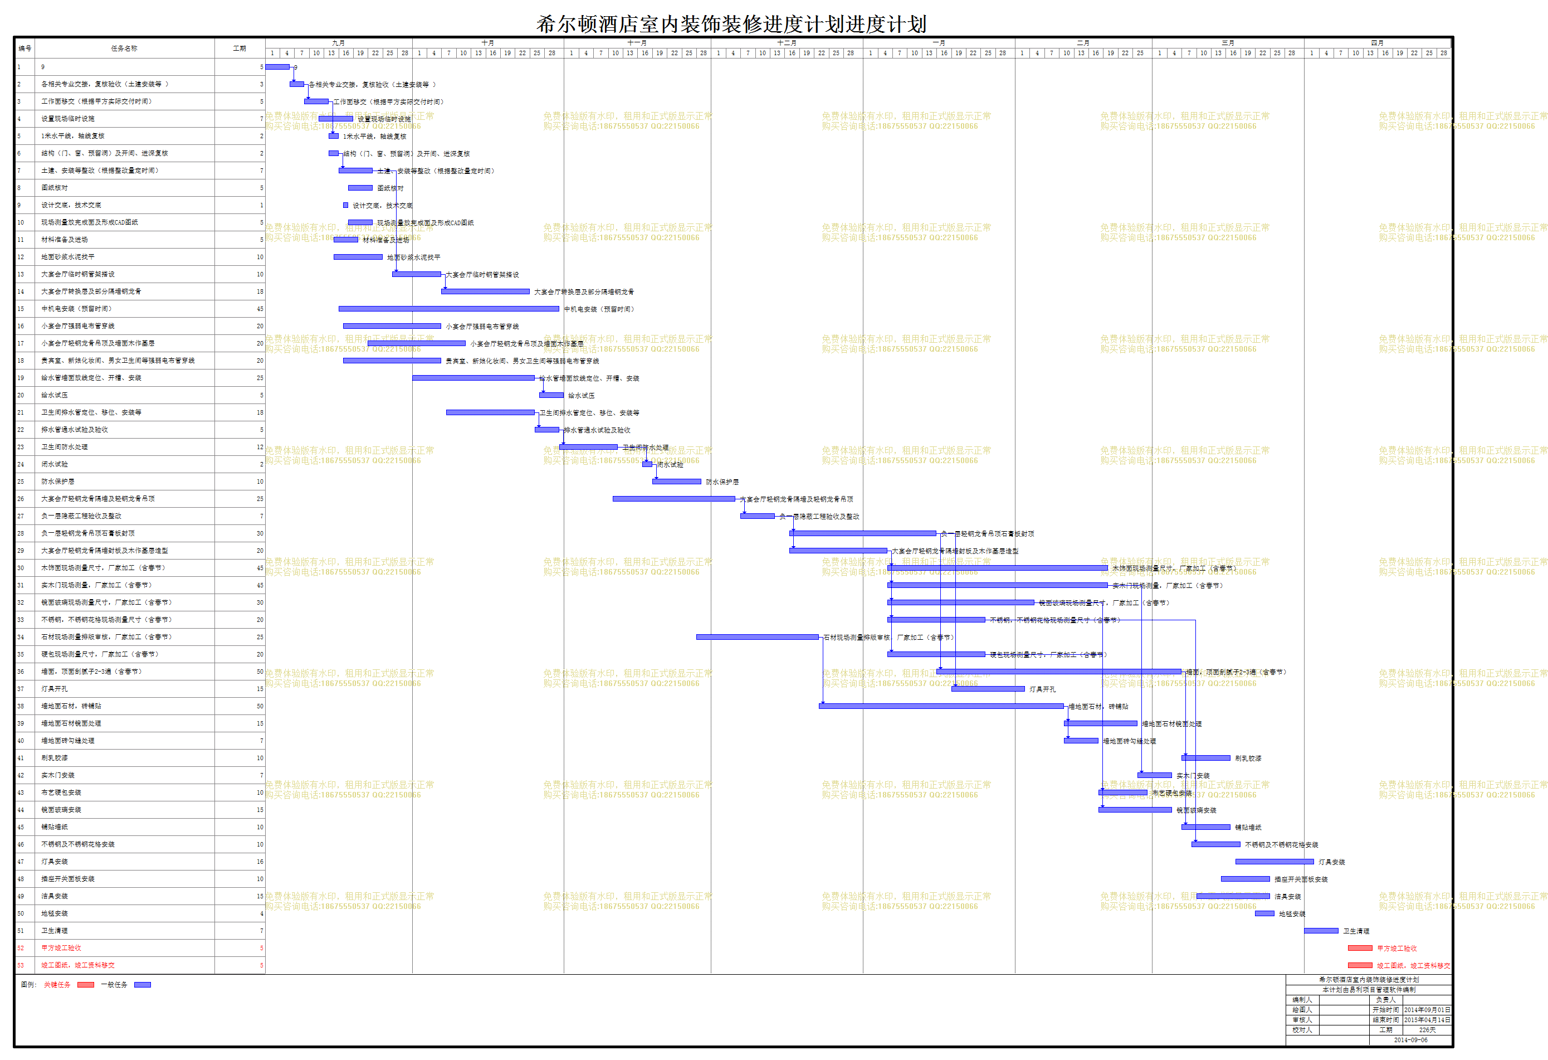This screenshot has width=1548, height=1060.
Task: Select the 十月 month header
Action: [487, 43]
